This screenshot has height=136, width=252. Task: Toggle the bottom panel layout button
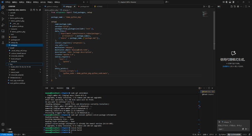230,2
